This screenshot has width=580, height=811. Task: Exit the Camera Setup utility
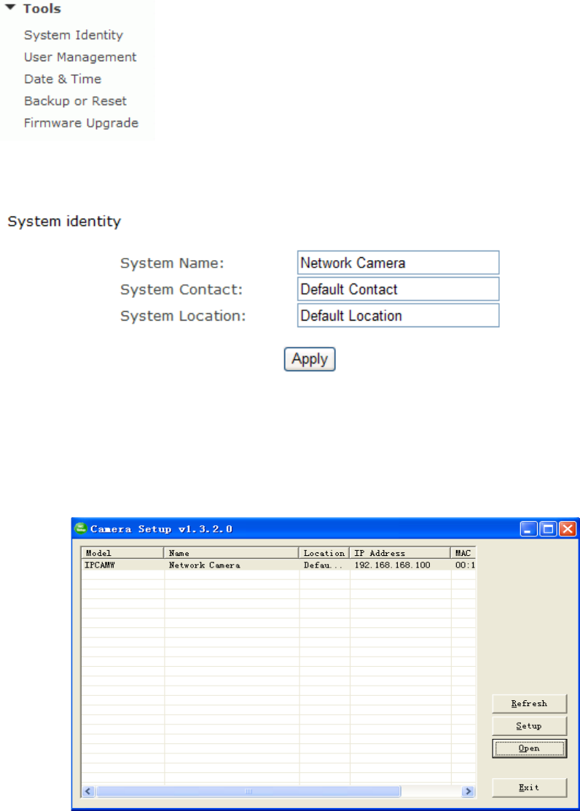point(529,788)
